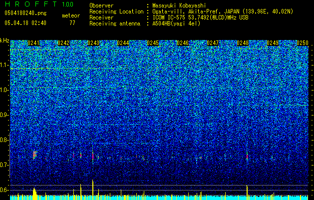Click the red meteor echo at 0248

point(247,156)
